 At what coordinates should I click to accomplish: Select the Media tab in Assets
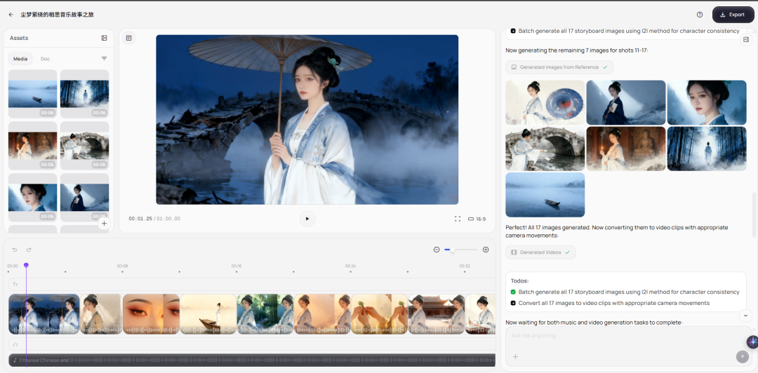pyautogui.click(x=20, y=59)
